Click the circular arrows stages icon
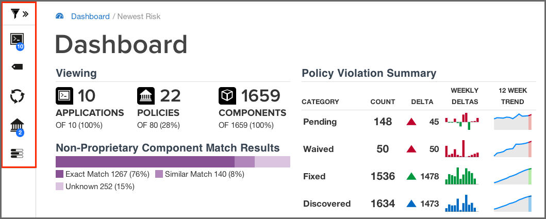This screenshot has width=546, height=219. 18,96
